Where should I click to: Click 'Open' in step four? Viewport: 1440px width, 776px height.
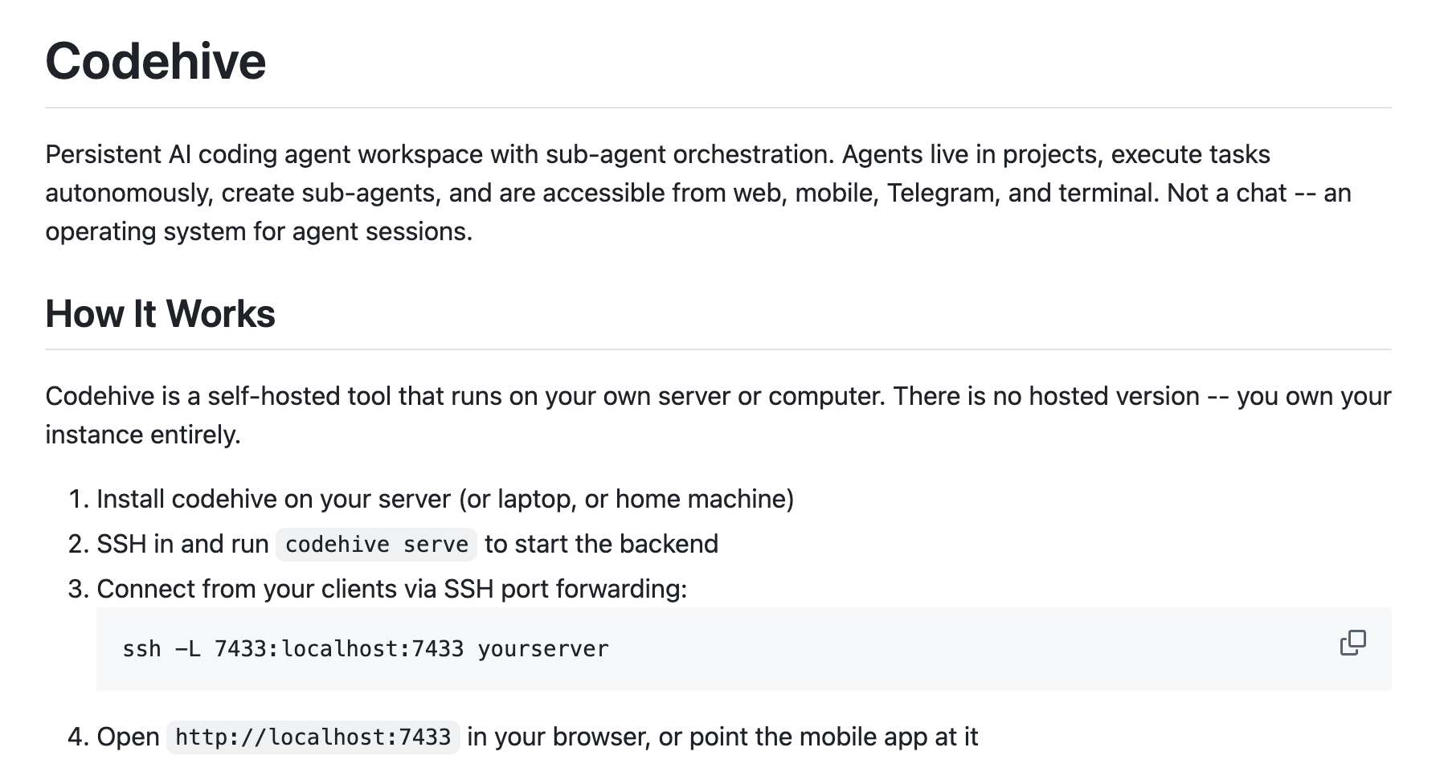[x=128, y=737]
